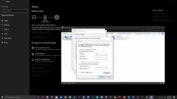Close the IPv4 Properties dialog
The width and height of the screenshot is (177, 99).
click(112, 38)
